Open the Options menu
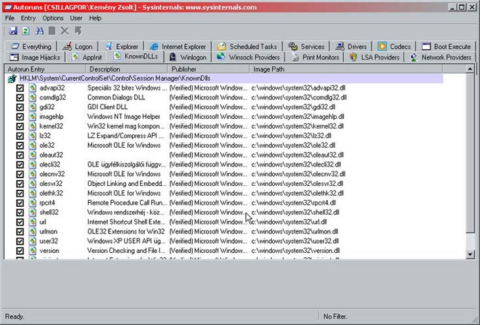The width and height of the screenshot is (480, 325). tap(53, 18)
